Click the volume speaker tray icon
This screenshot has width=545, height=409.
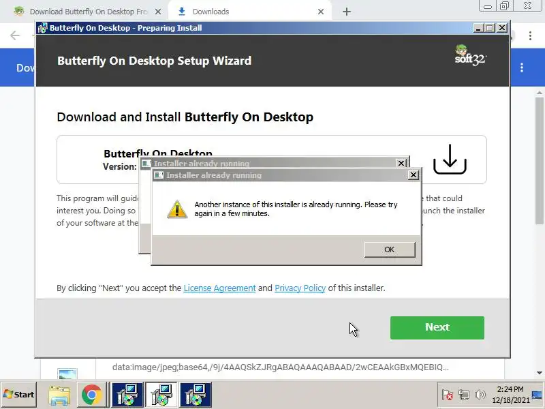480,395
